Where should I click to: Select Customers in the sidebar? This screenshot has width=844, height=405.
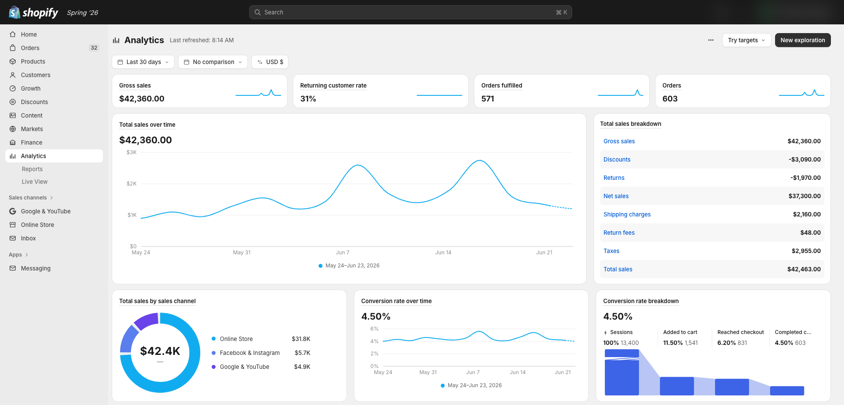tap(54, 75)
